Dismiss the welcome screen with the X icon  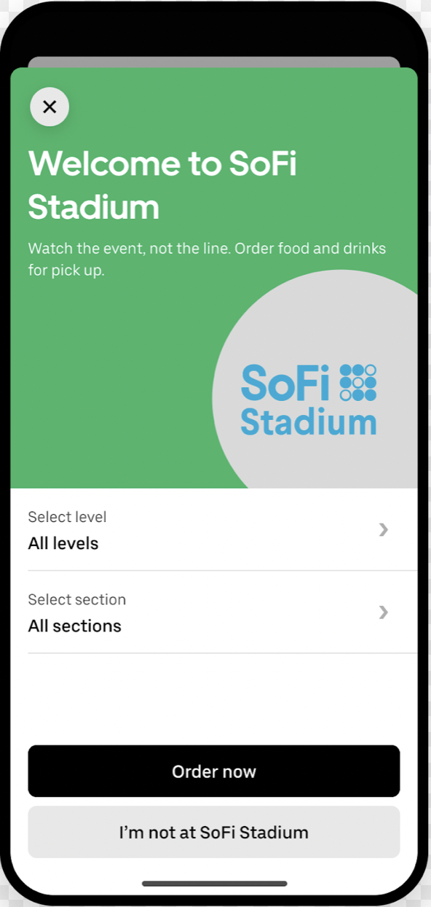pos(50,106)
